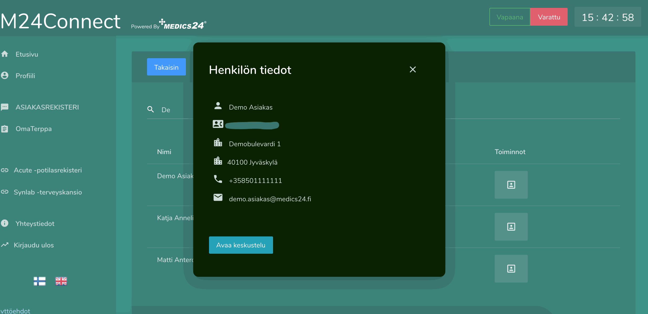Click the Medics24 logo in header
The image size is (648, 314).
point(183,24)
